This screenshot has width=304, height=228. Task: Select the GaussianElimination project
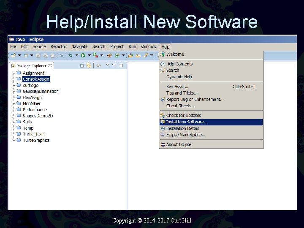(x=41, y=91)
